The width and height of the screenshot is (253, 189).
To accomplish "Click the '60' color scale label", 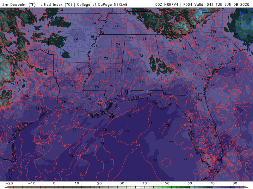I will point(190,183).
